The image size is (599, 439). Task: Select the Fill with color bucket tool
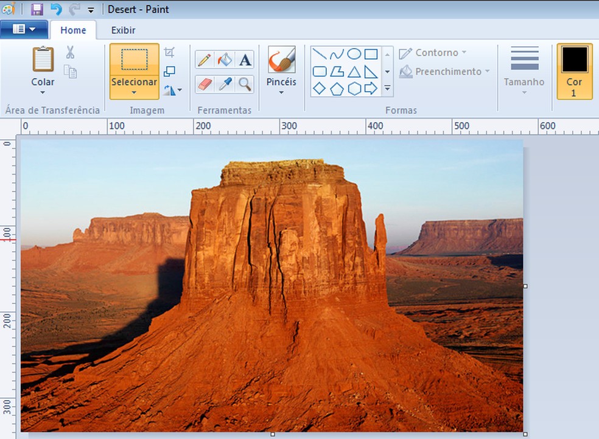point(225,60)
